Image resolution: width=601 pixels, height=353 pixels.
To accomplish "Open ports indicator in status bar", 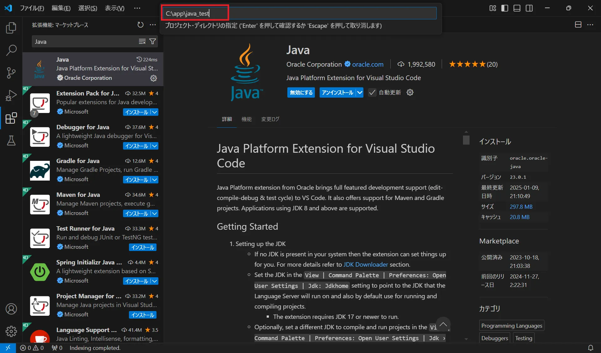I will (57, 348).
